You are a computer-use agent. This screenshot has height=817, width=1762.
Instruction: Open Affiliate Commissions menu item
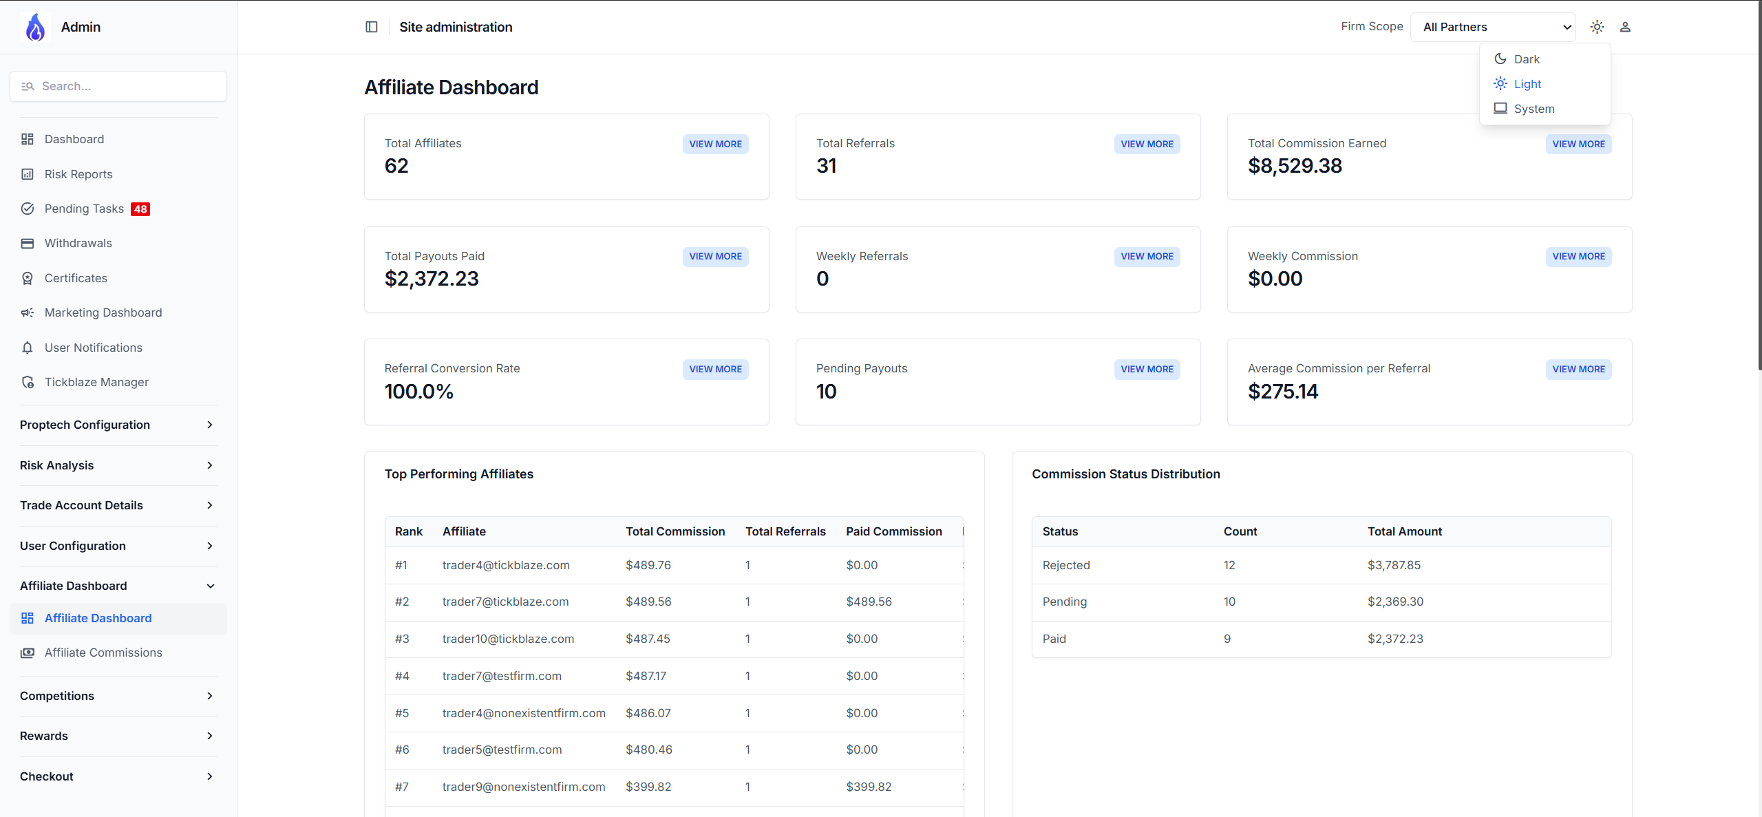pyautogui.click(x=103, y=652)
